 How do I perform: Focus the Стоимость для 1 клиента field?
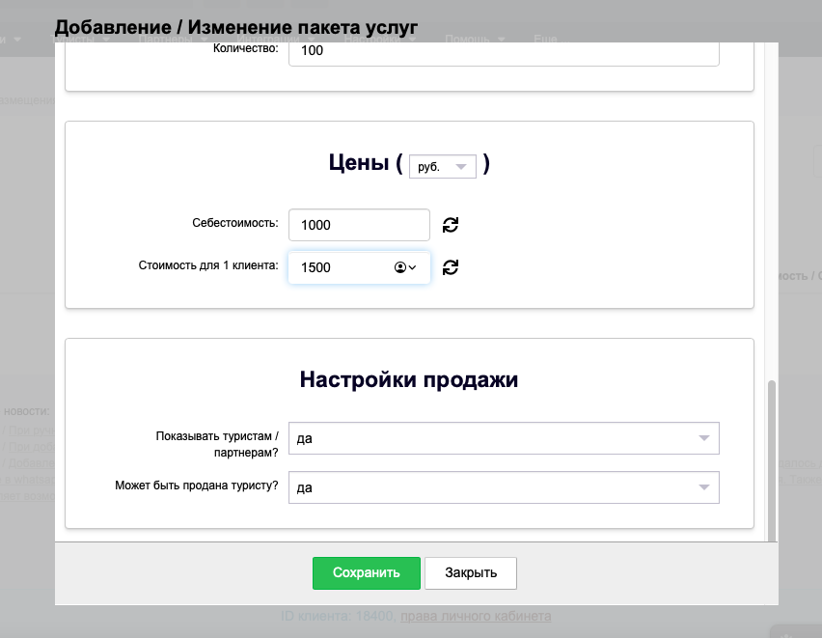tap(359, 267)
